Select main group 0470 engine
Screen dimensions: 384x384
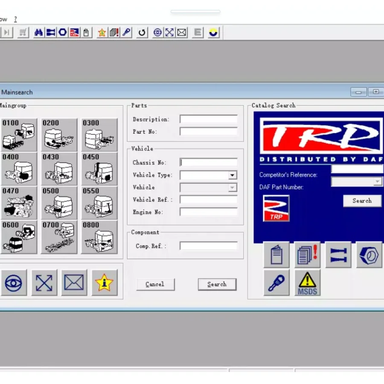click(19, 203)
